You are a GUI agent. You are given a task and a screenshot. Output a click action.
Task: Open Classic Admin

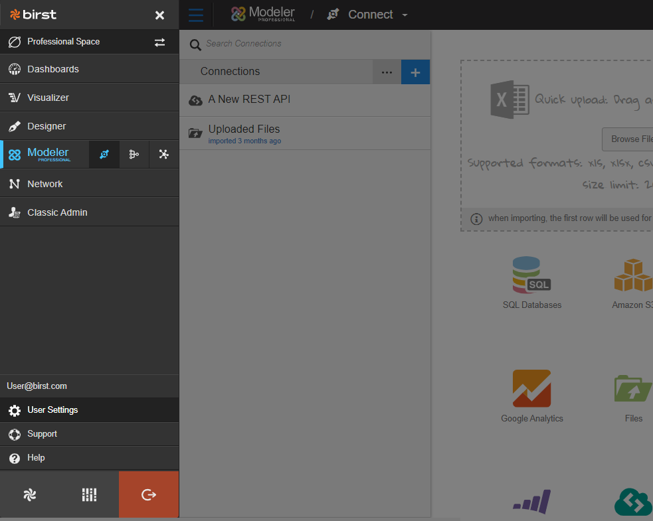pyautogui.click(x=90, y=212)
